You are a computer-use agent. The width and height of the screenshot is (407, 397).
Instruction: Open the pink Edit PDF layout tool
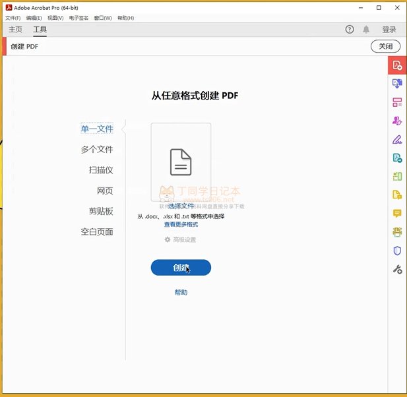coord(397,102)
